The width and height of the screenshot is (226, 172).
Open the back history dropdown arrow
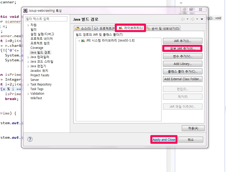click(x=187, y=19)
